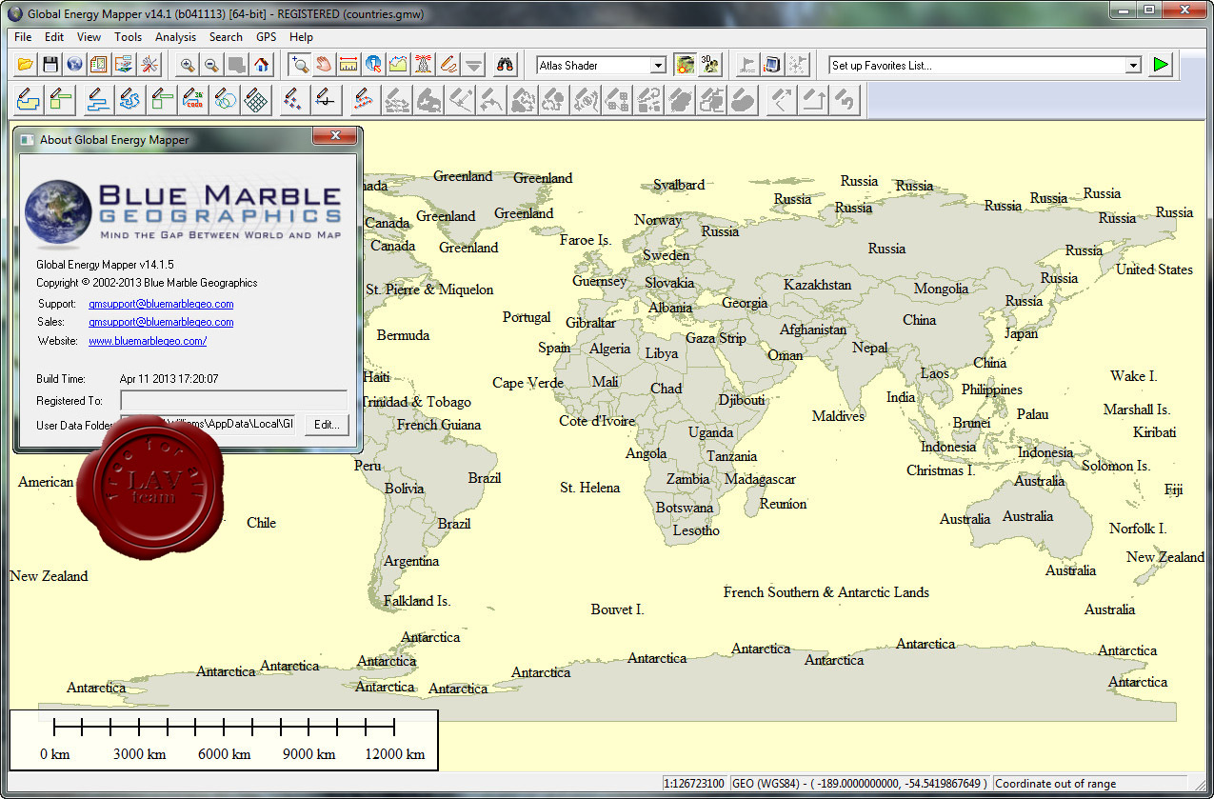
Task: Open Search with the binoculars icon
Action: [x=506, y=65]
